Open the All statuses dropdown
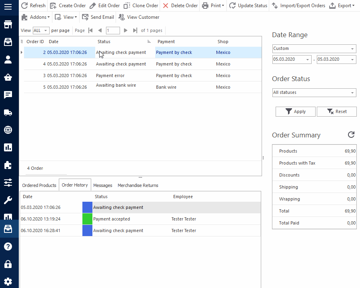The width and height of the screenshot is (360, 288). pos(352,93)
